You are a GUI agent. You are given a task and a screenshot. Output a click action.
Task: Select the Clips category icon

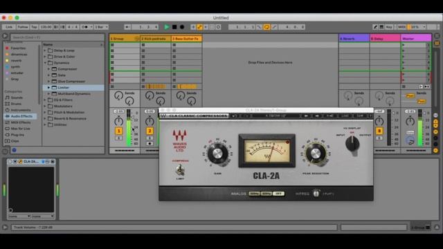(x=8, y=141)
